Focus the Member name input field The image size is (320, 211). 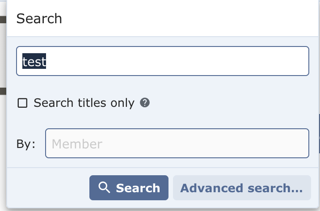click(x=177, y=143)
